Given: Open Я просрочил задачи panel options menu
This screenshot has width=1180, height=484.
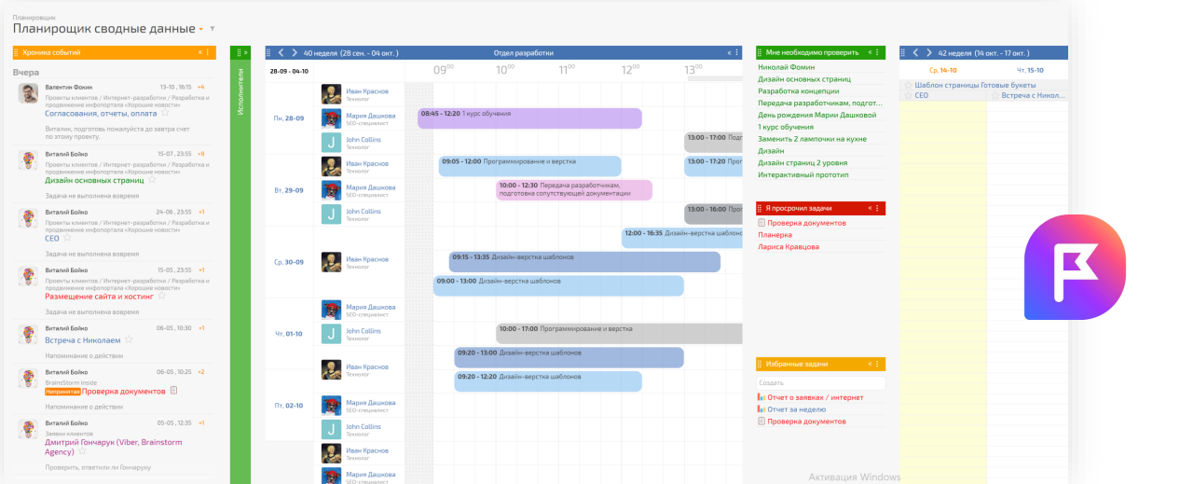Looking at the screenshot, I should pyautogui.click(x=878, y=208).
